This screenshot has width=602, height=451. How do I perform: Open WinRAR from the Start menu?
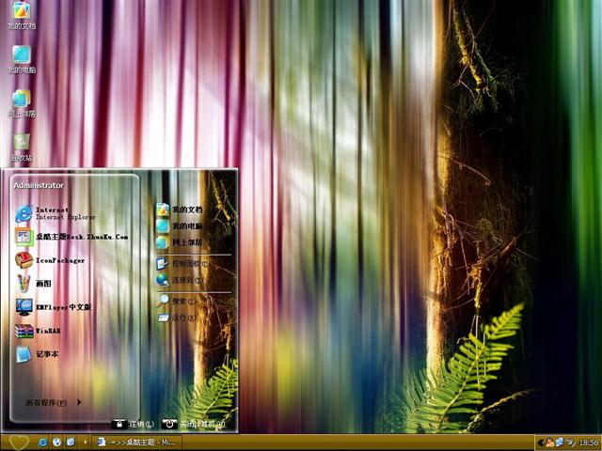(x=38, y=331)
